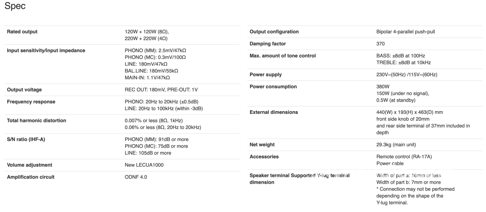
Task: Select Input sensitivity/input impedance label
Action: coord(46,50)
